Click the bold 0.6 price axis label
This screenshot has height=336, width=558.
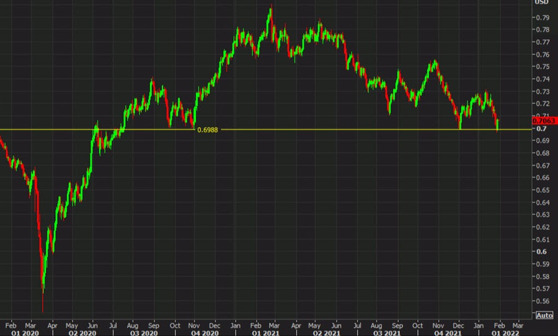(x=541, y=252)
